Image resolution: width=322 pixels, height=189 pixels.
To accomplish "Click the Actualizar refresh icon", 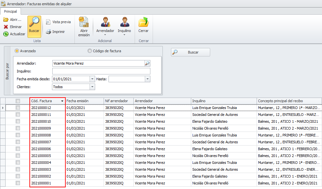I will pos(6,34).
